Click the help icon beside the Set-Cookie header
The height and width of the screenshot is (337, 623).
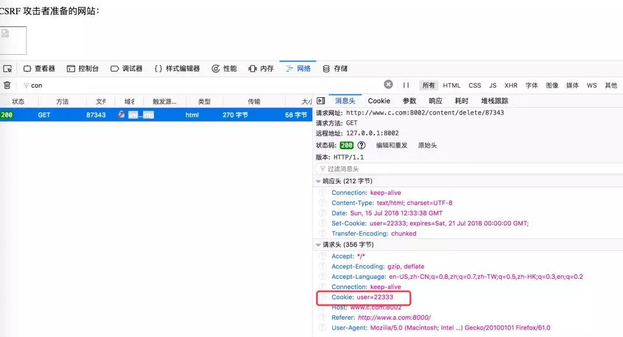(x=322, y=223)
